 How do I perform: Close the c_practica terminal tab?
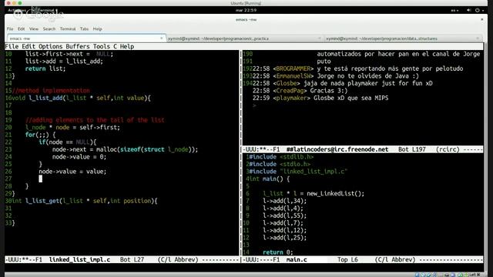[x=320, y=38]
